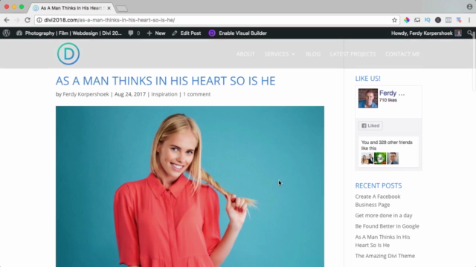Viewport: 476px width, 267px height.
Task: Open Create A Facebook Business Page post
Action: point(378,200)
